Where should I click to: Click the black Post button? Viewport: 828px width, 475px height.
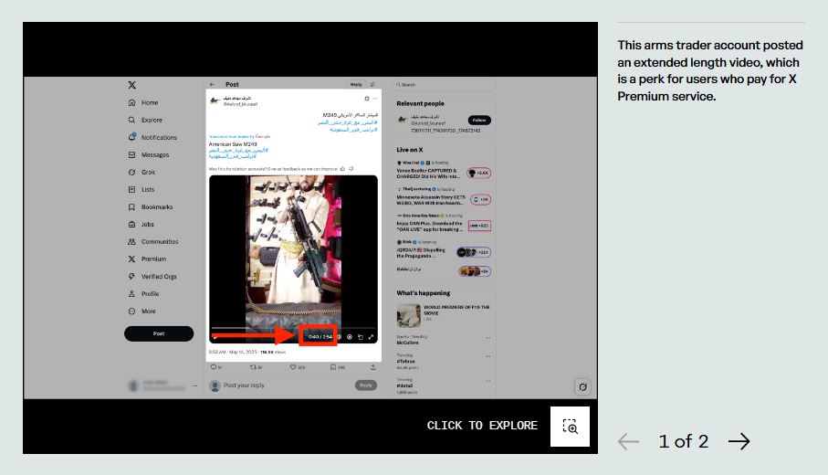click(159, 333)
